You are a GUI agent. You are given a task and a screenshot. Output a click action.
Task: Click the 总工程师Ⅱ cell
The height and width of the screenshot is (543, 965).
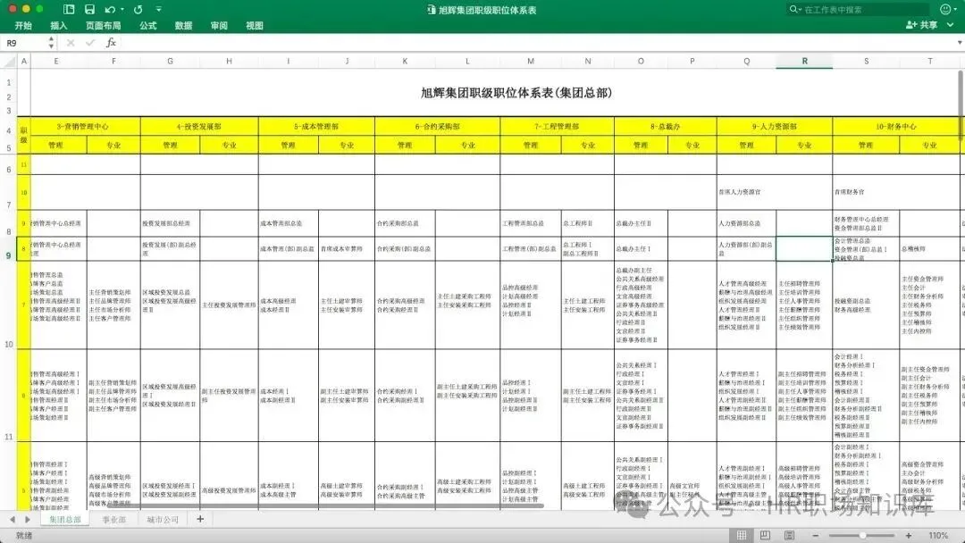(587, 223)
